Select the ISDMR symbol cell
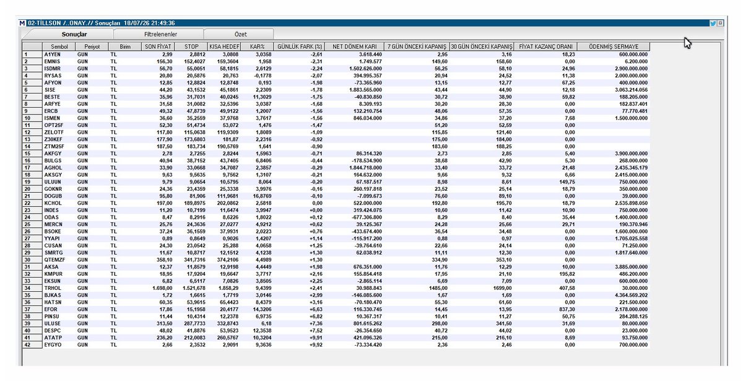Image resolution: width=743 pixels, height=381 pixels. point(59,68)
